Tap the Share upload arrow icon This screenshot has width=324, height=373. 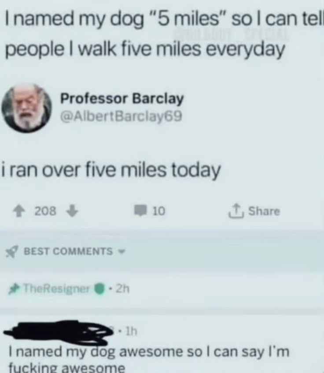(x=236, y=211)
